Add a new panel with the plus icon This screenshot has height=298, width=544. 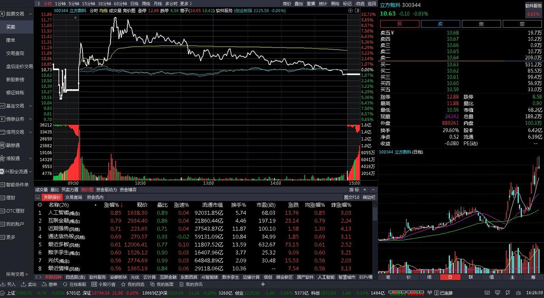263,284
